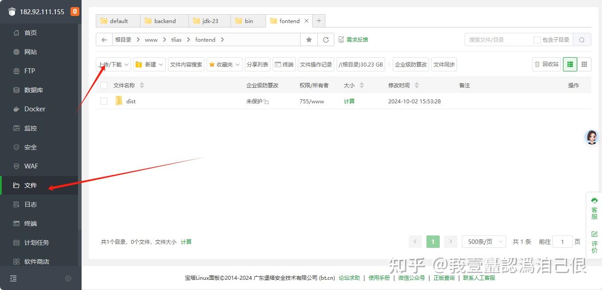Select the dist folder checkbox
The width and height of the screenshot is (602, 290).
(103, 101)
